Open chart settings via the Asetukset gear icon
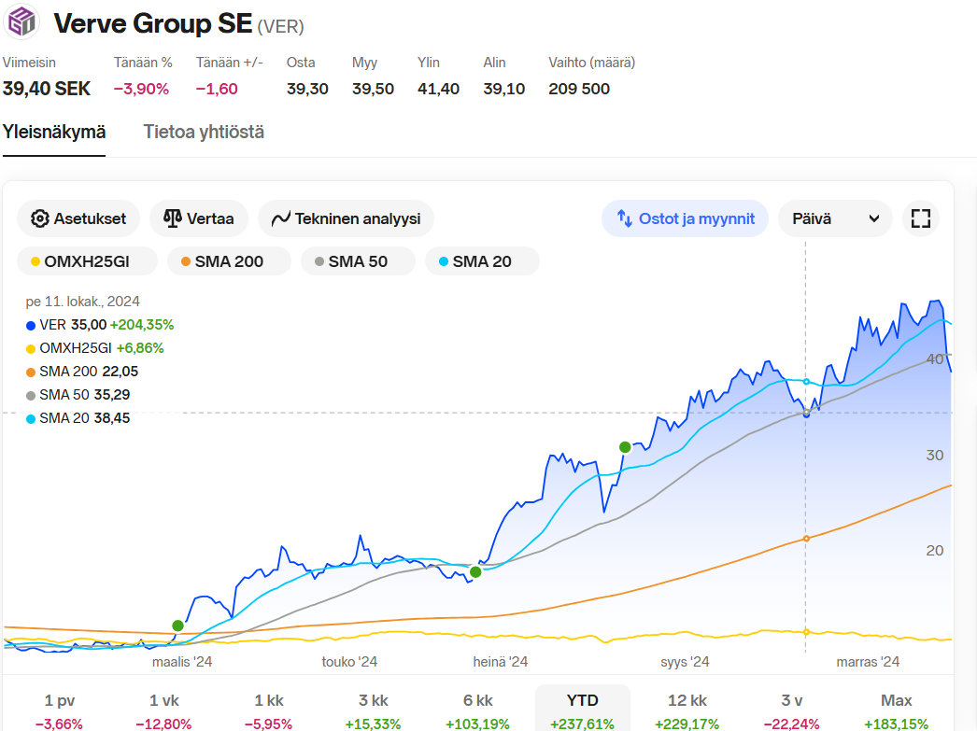 click(x=40, y=218)
